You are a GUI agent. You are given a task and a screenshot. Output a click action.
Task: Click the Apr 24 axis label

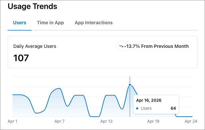[191, 121]
